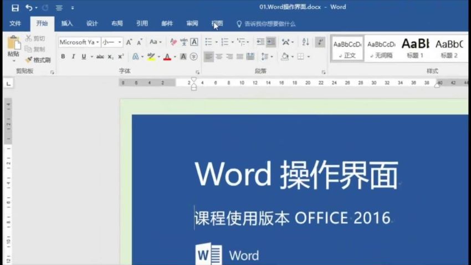This screenshot has height=265, width=471.
Task: Apply the 正文 style
Action: pyautogui.click(x=347, y=49)
